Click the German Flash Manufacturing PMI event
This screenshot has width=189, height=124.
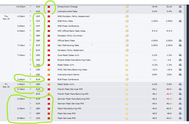pyautogui.click(x=73, y=99)
